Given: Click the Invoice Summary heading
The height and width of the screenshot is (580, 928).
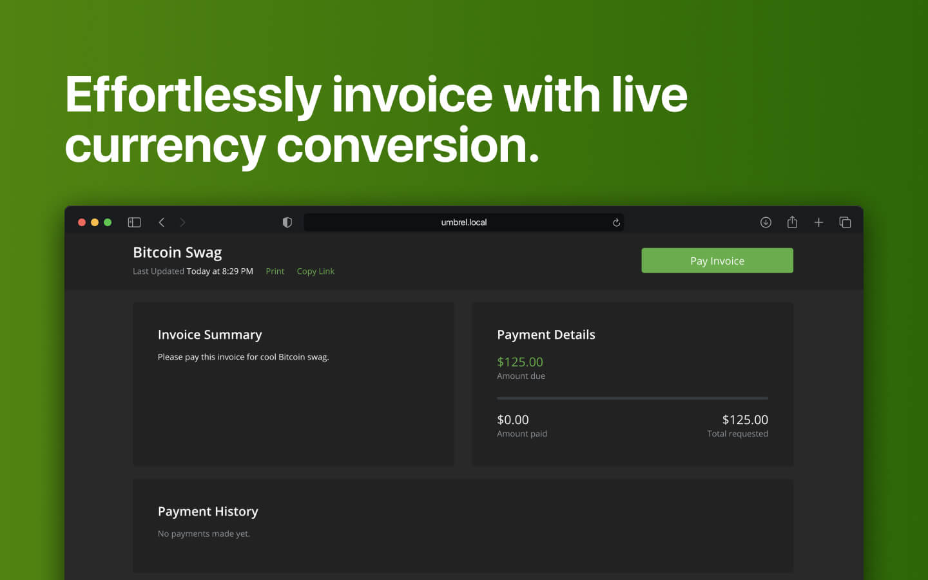Looking at the screenshot, I should pyautogui.click(x=209, y=334).
